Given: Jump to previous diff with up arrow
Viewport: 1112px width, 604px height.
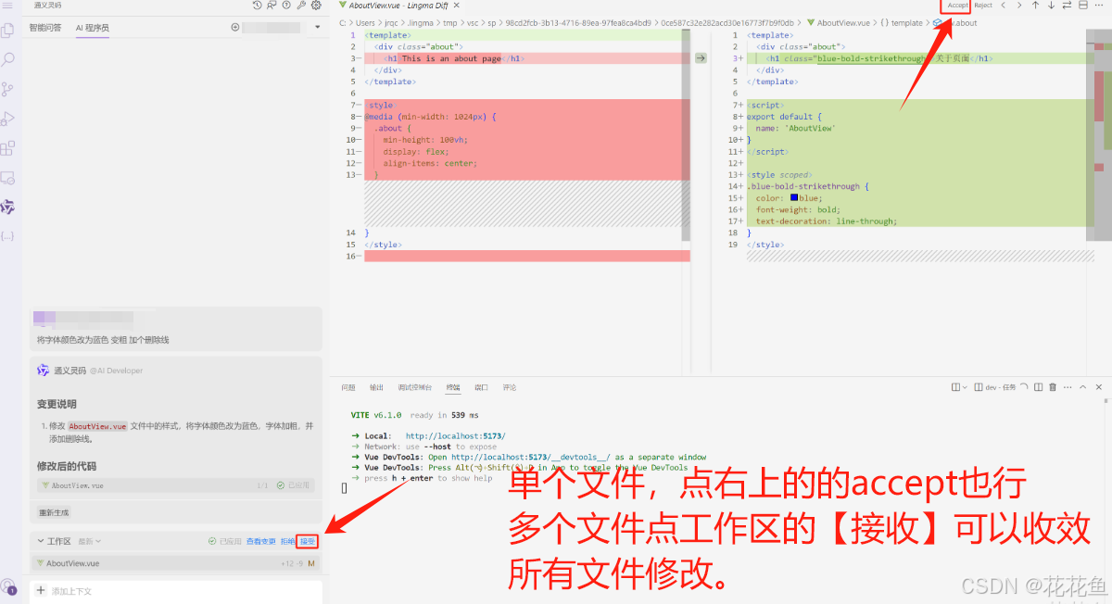Looking at the screenshot, I should pyautogui.click(x=1035, y=6).
